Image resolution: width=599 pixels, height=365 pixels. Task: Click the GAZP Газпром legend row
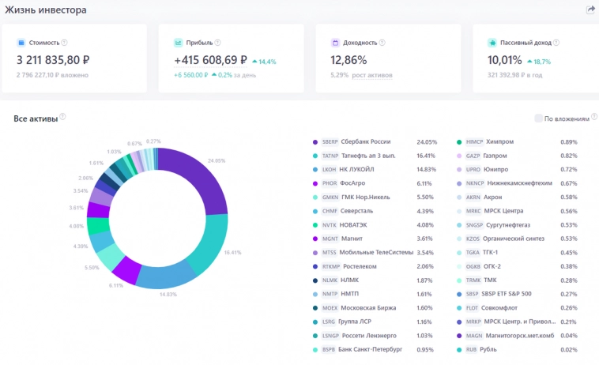click(x=518, y=156)
